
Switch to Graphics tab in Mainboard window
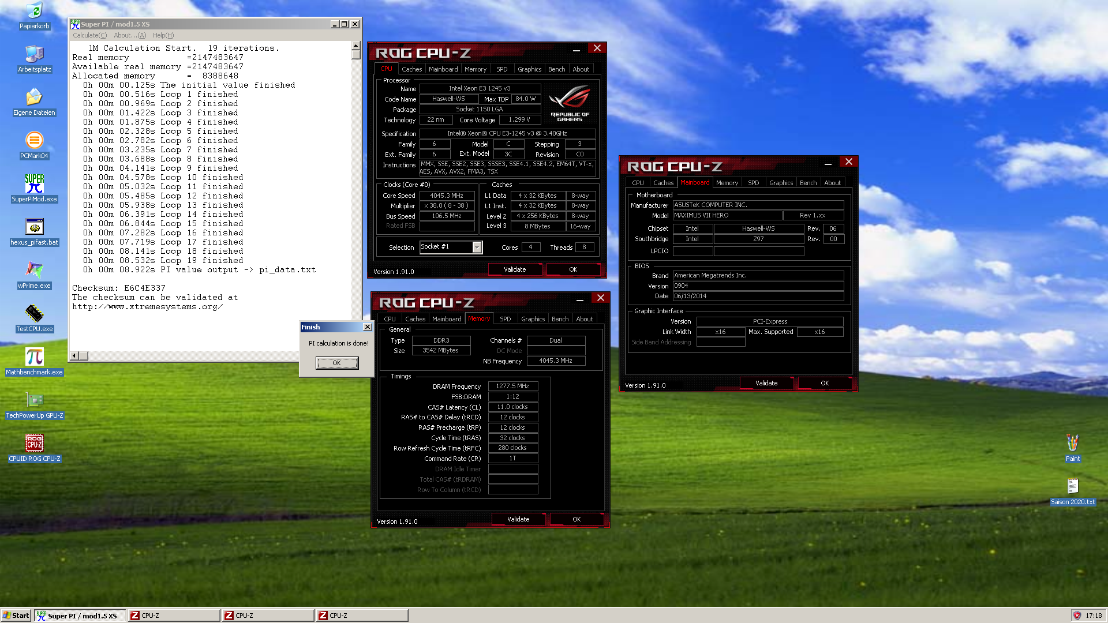[781, 183]
